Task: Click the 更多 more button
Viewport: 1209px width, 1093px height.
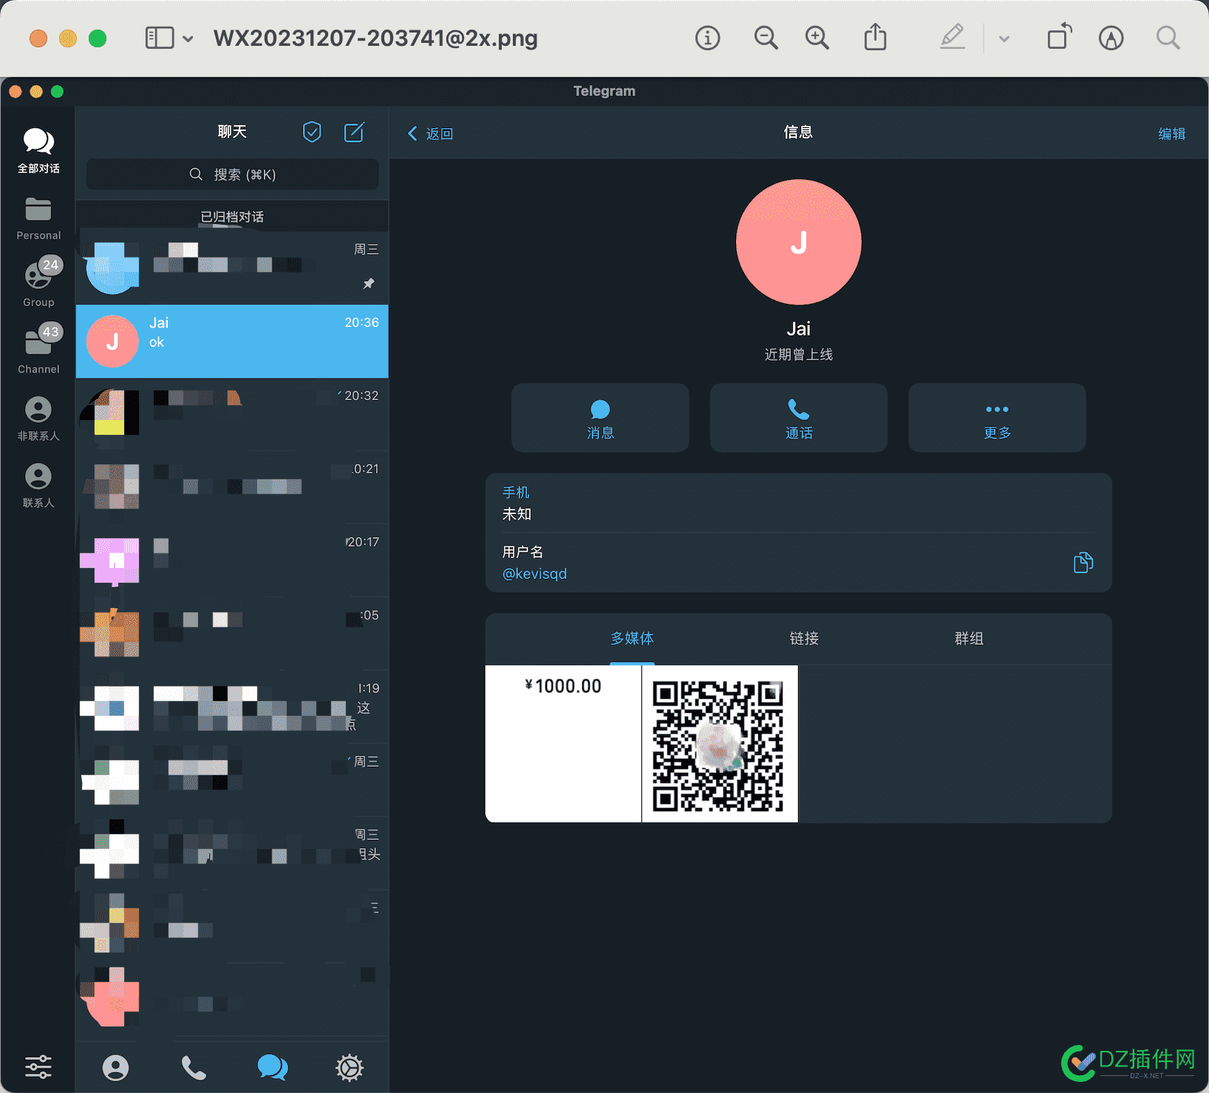Action: (997, 418)
